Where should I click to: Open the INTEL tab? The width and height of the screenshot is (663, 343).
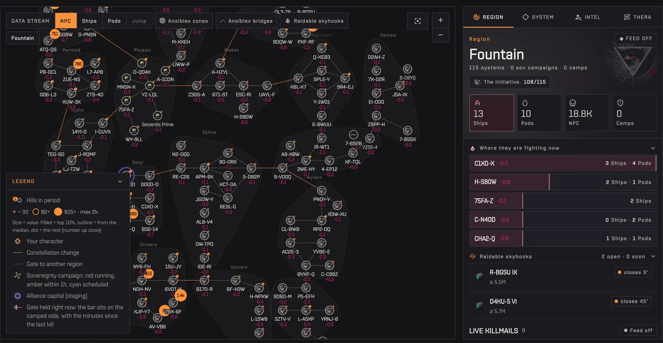588,17
